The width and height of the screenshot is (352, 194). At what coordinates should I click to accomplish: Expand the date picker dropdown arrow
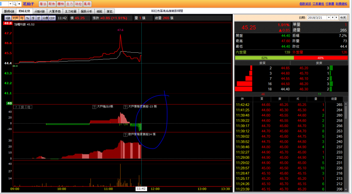329,18
